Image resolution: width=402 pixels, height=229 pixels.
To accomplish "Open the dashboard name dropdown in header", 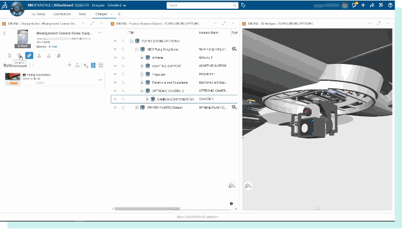I will (125, 5).
